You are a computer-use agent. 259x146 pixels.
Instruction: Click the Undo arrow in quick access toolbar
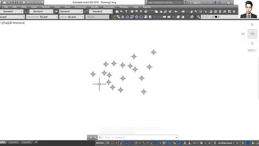pos(29,2)
